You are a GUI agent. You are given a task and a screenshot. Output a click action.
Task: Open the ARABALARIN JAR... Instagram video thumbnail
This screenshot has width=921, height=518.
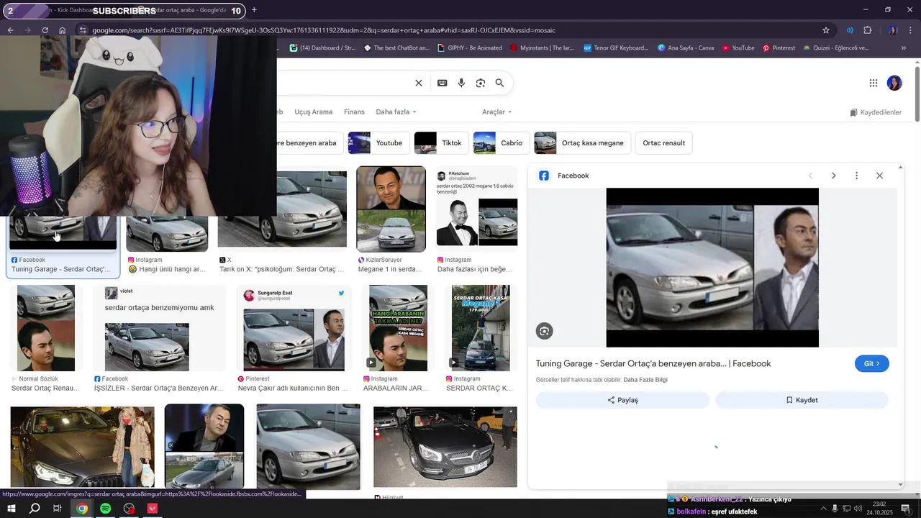coord(398,328)
